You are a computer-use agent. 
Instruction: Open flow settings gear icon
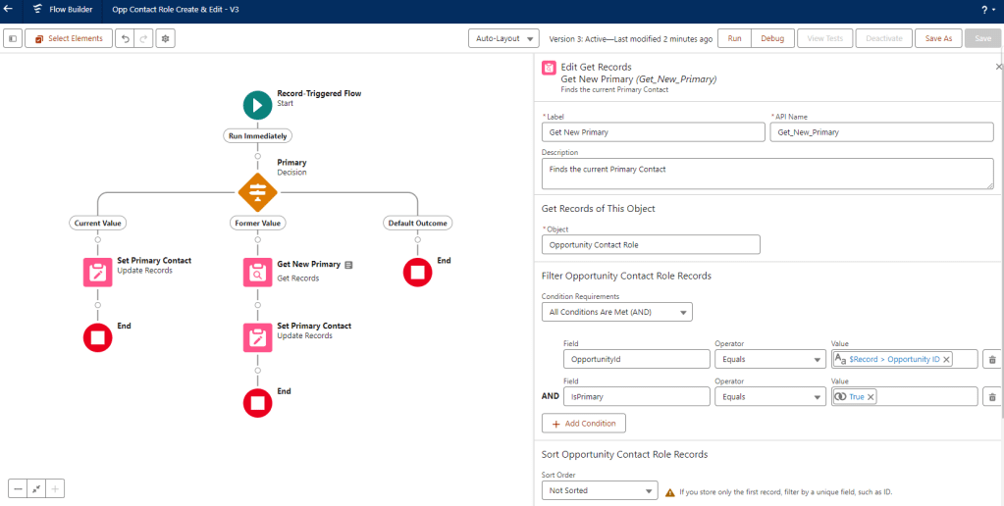point(165,38)
